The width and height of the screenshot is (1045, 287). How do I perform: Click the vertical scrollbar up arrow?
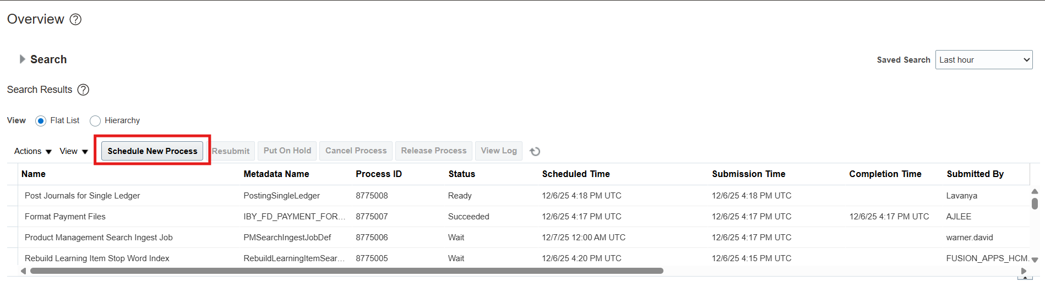click(x=1035, y=191)
